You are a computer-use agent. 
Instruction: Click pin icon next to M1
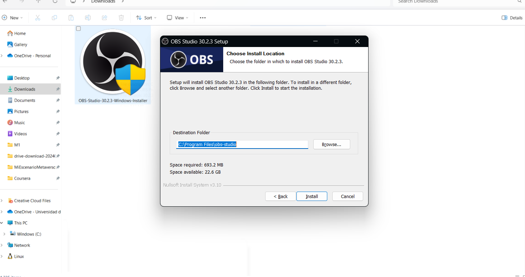tap(58, 145)
